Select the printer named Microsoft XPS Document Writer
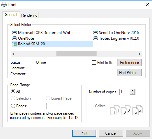 43,33
